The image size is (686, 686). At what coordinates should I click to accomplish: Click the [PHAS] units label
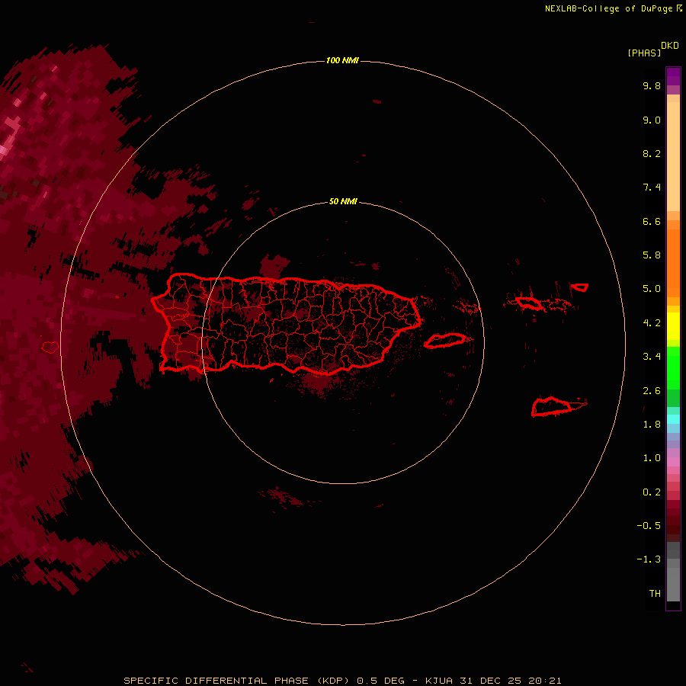(644, 53)
